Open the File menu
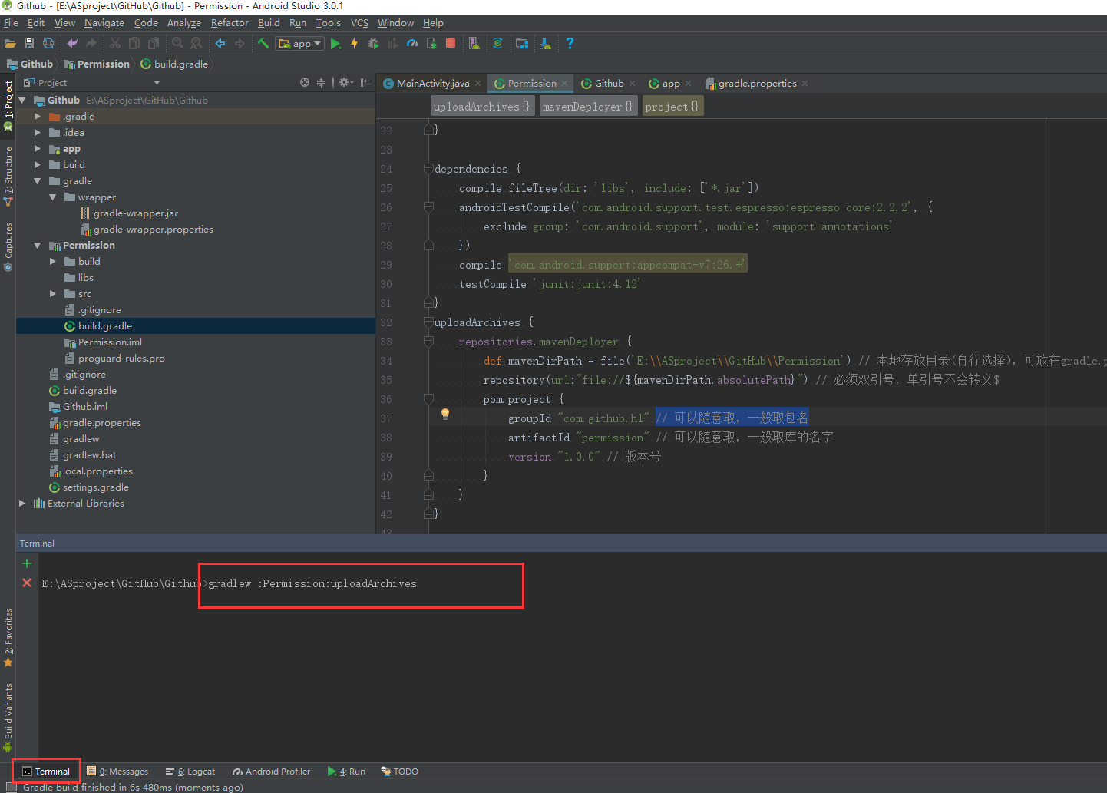This screenshot has width=1107, height=793. click(x=11, y=23)
